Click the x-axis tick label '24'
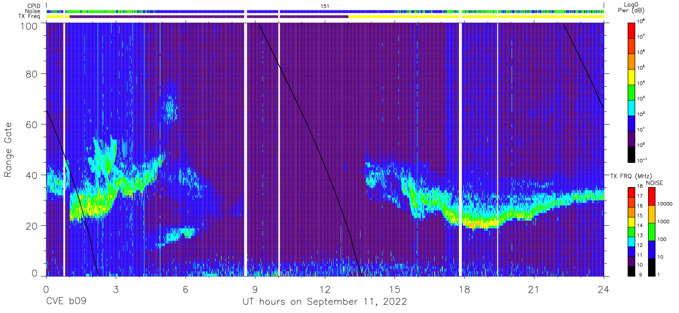 (604, 289)
